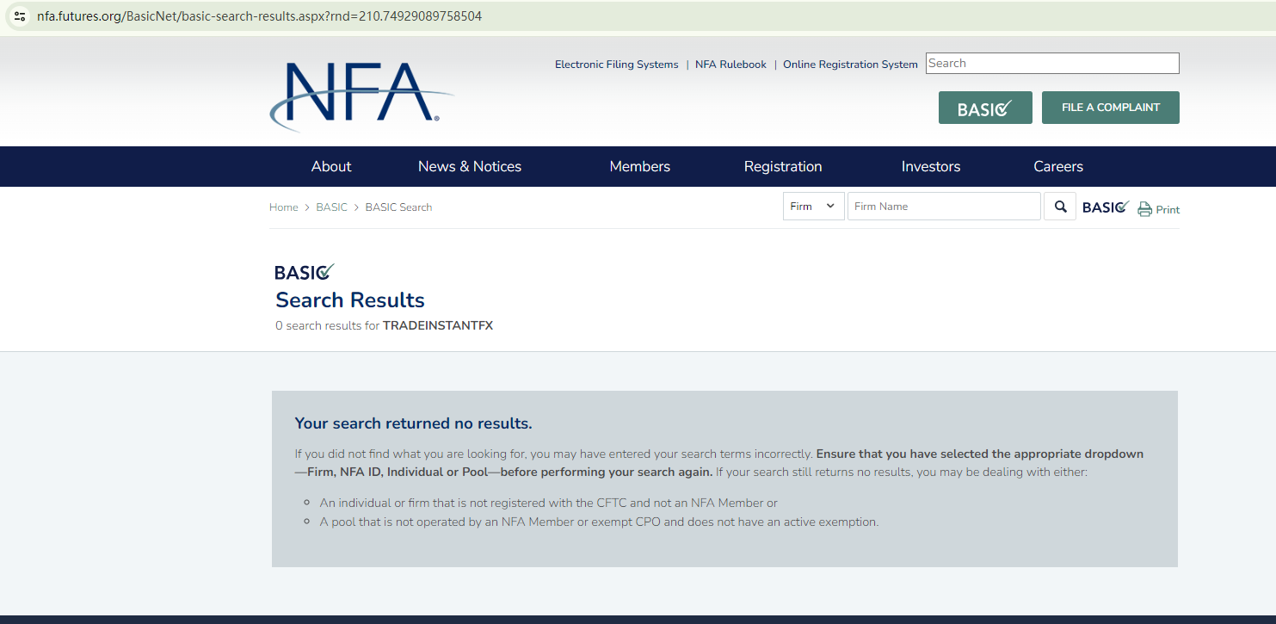Open site info icon in address bar

pyautogui.click(x=20, y=16)
